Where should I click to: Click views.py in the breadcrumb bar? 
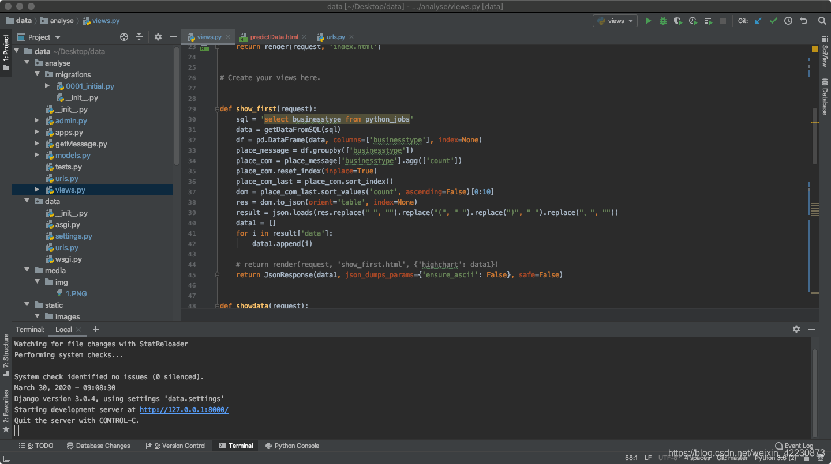(x=101, y=21)
